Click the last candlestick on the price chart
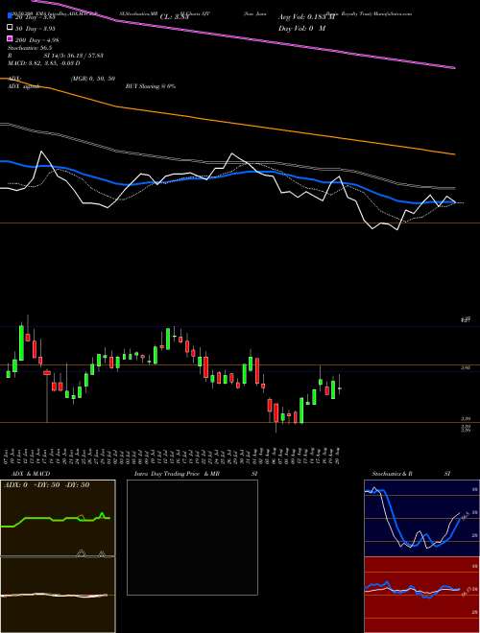The height and width of the screenshot is (633, 480). coord(340,388)
